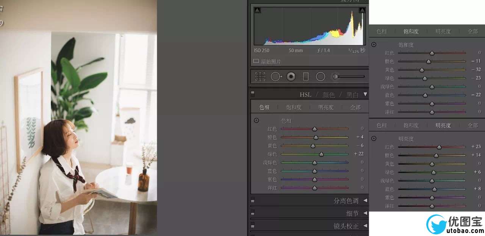The height and width of the screenshot is (236, 485).
Task: Switch to 色相 tab in middle HSL panel
Action: [x=264, y=107]
